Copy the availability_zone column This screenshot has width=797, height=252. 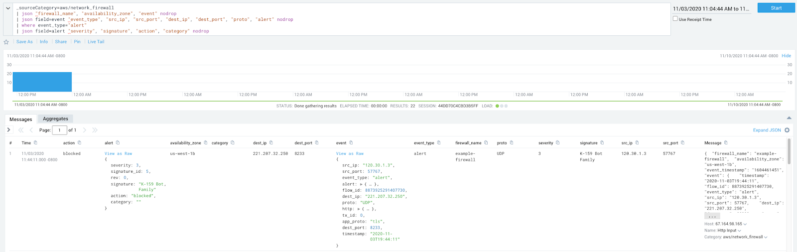click(x=206, y=143)
